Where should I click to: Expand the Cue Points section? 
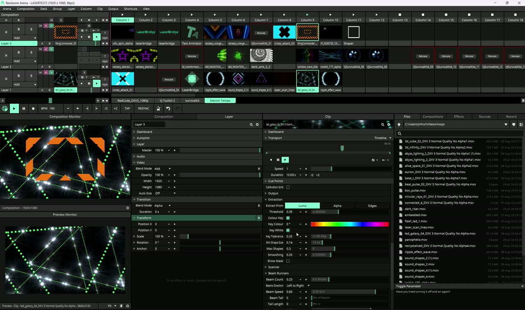click(275, 181)
